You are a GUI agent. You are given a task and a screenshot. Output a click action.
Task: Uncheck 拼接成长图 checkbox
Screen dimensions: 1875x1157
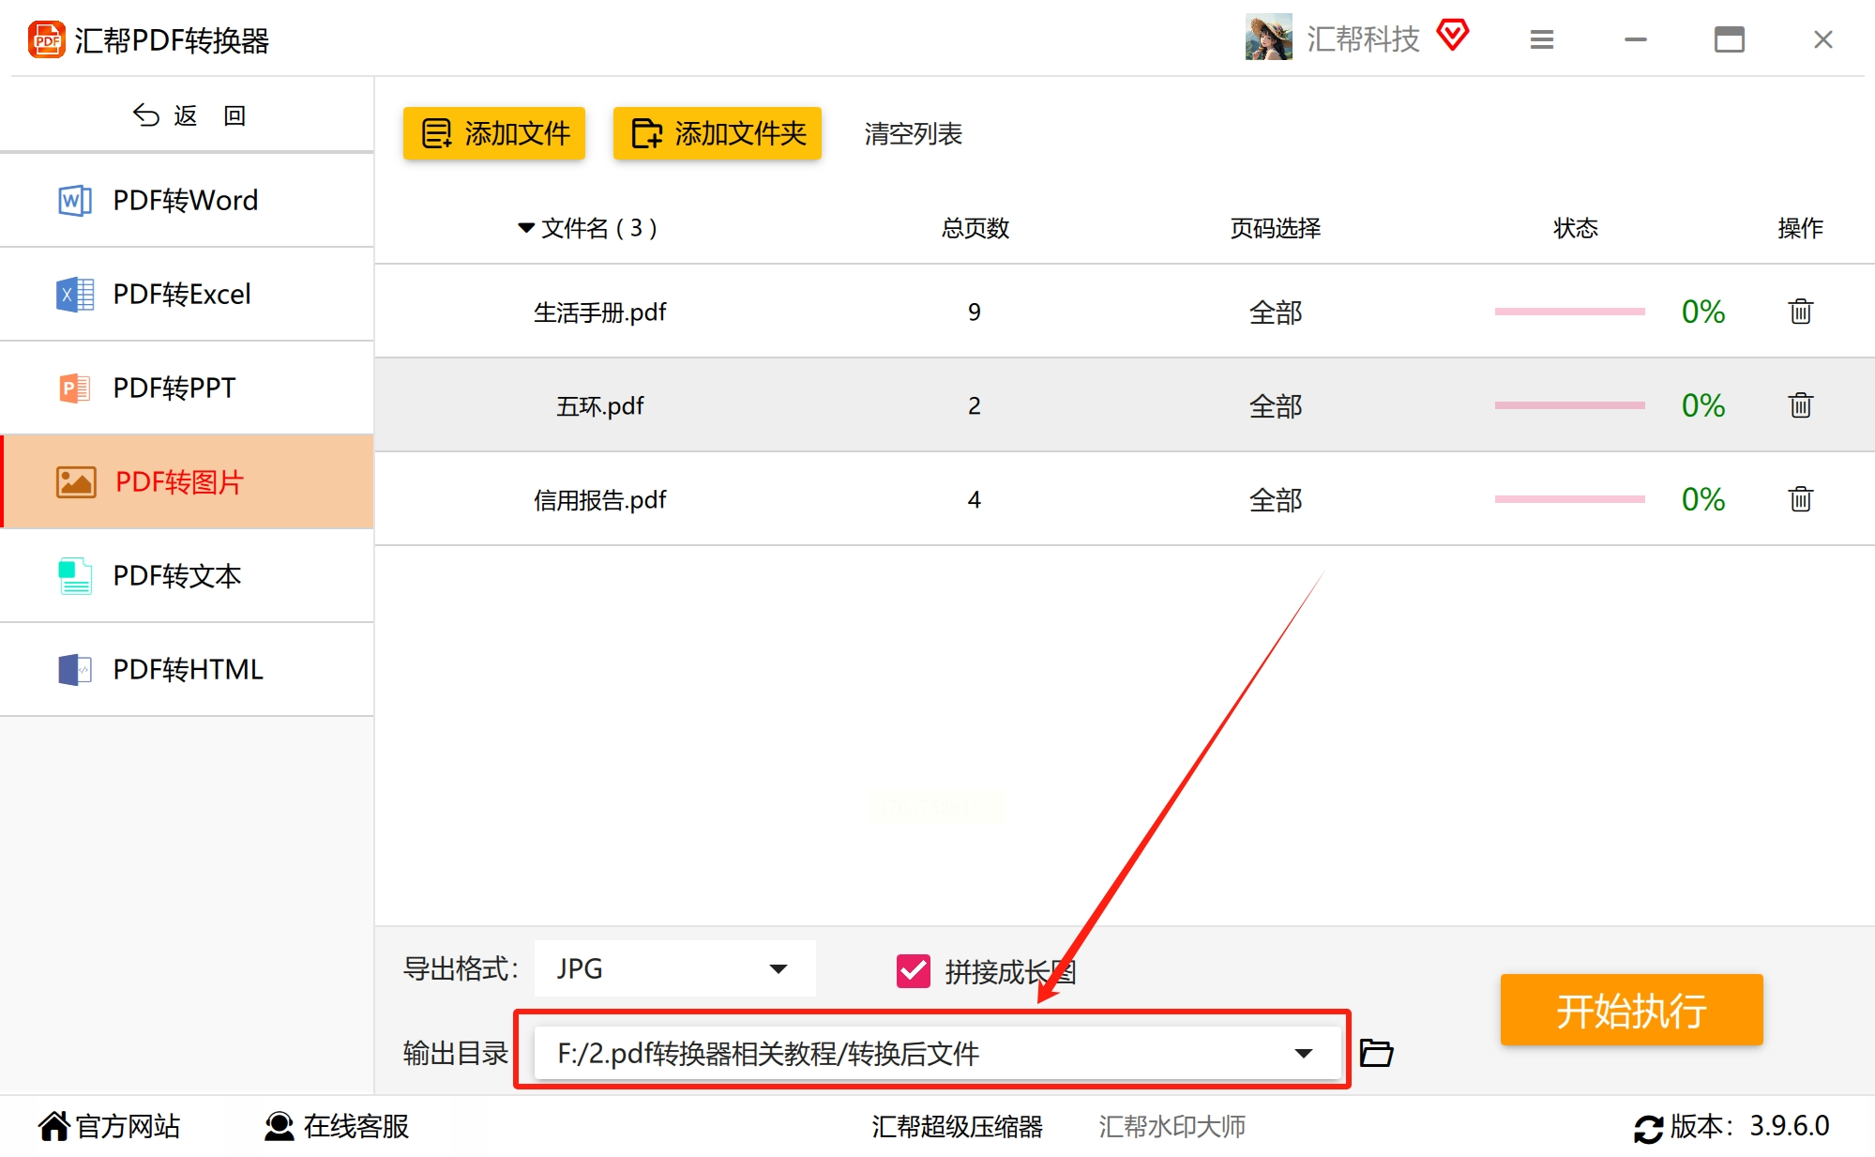point(913,971)
